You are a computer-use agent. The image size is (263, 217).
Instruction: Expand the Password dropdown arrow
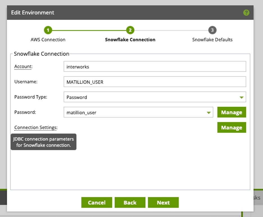209,112
